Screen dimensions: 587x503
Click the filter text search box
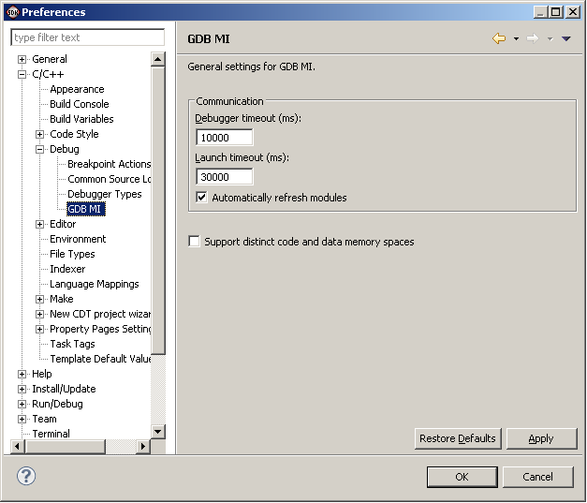pyautogui.click(x=87, y=37)
